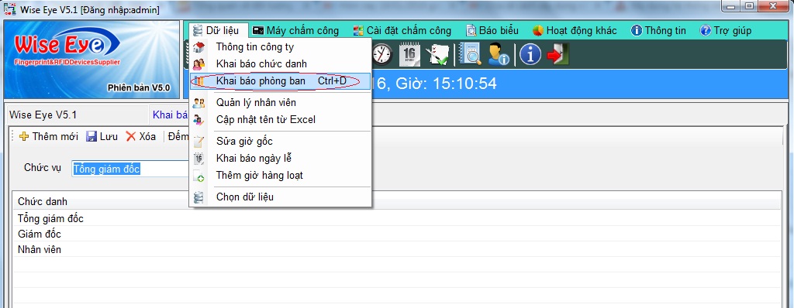Click the Wise Eye logo banner
This screenshot has height=308, width=794.
[x=91, y=60]
